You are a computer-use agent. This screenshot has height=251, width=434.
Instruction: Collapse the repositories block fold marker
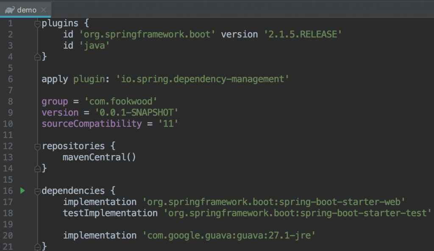[37, 147]
